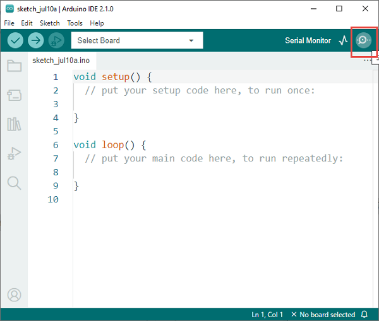The width and height of the screenshot is (379, 321).
Task: Click line number 10 in the gutter
Action: 53,199
